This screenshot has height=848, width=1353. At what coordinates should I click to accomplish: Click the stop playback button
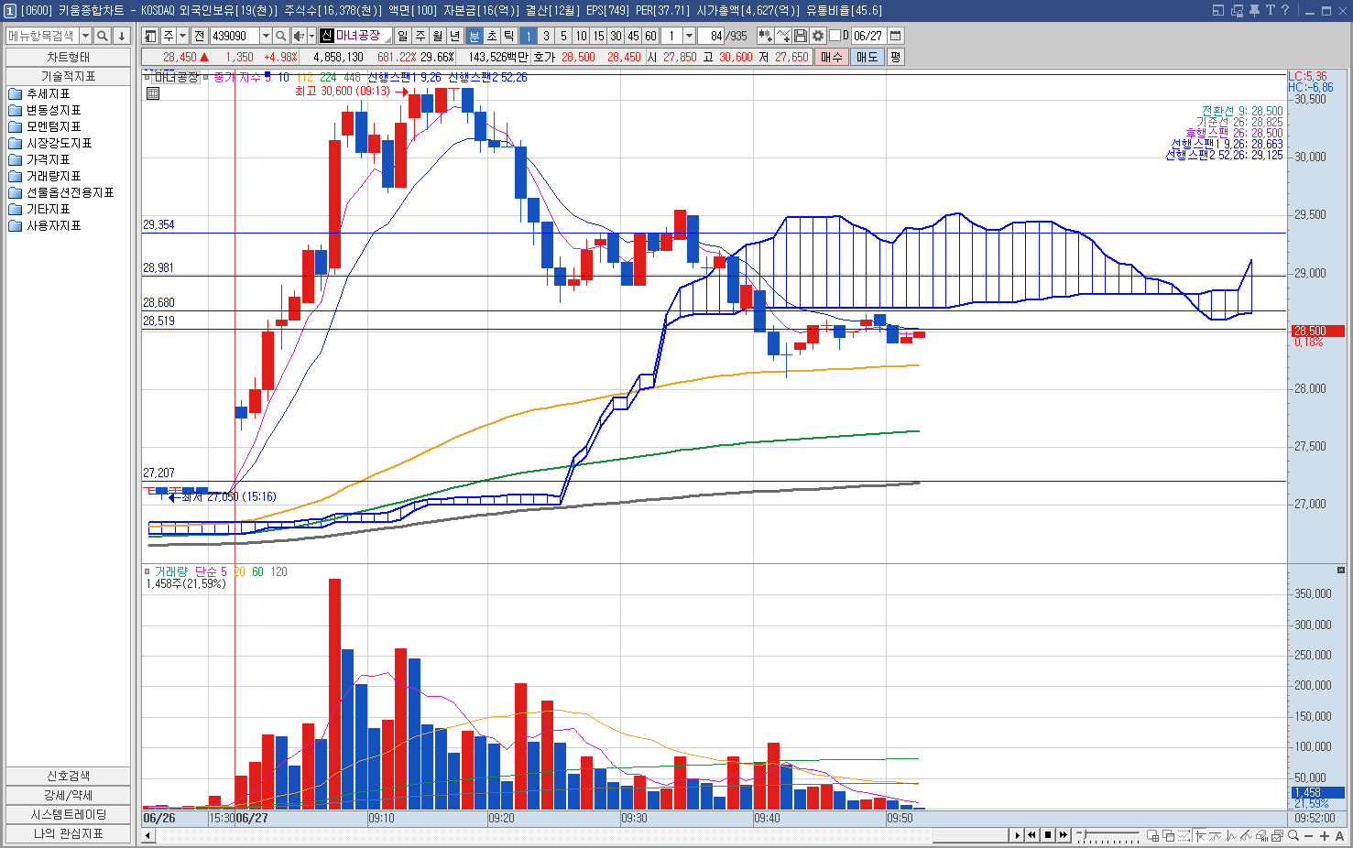click(1048, 835)
